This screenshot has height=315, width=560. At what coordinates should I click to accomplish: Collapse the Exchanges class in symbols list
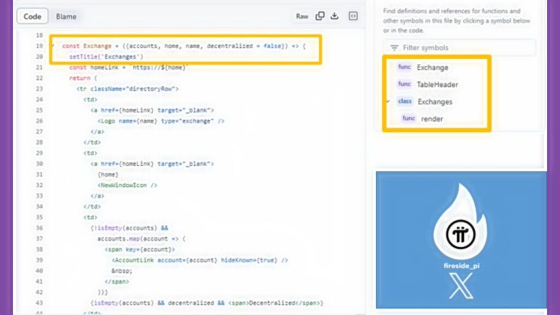pyautogui.click(x=388, y=101)
